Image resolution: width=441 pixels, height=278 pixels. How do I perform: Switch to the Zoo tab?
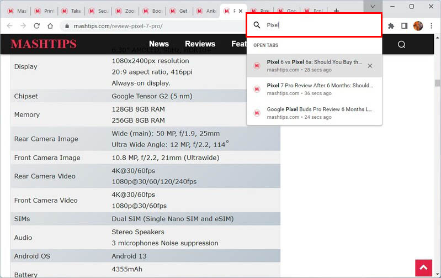tap(125, 11)
